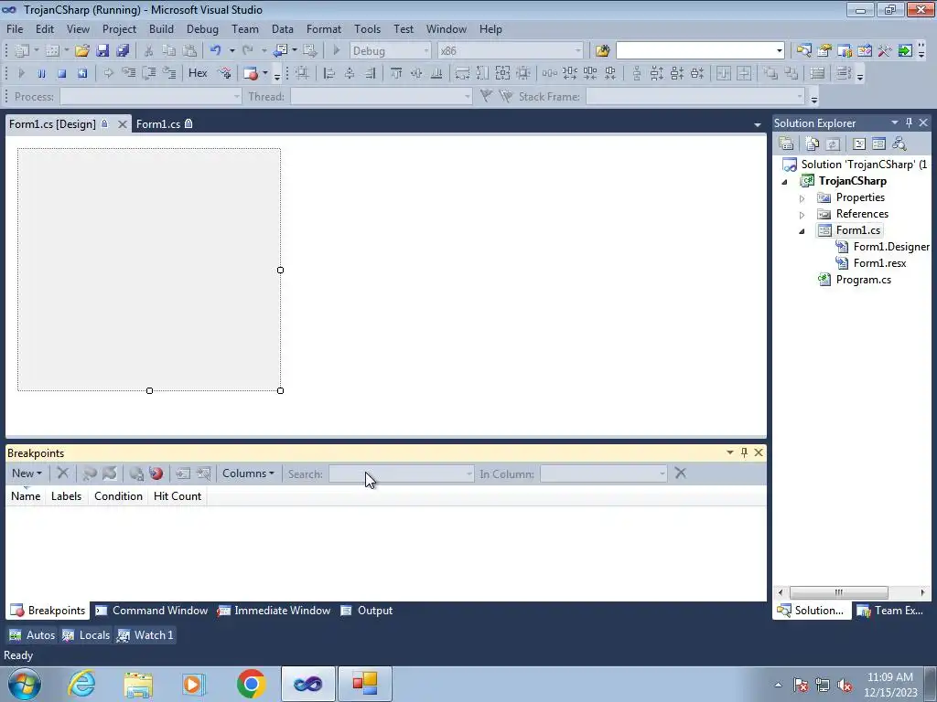Open the Columns dropdown in Breakpoints
The width and height of the screenshot is (937, 702).
(248, 473)
